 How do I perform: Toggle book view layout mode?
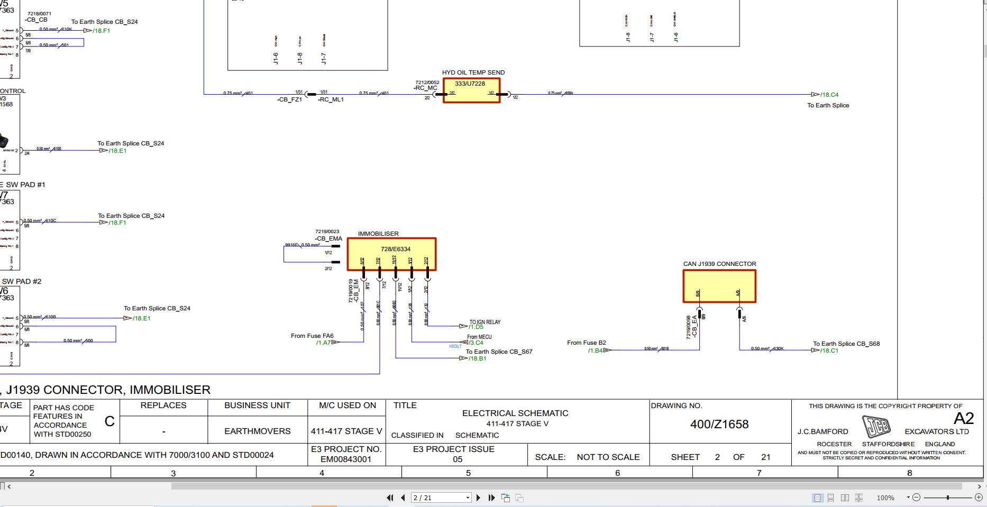coord(858,497)
